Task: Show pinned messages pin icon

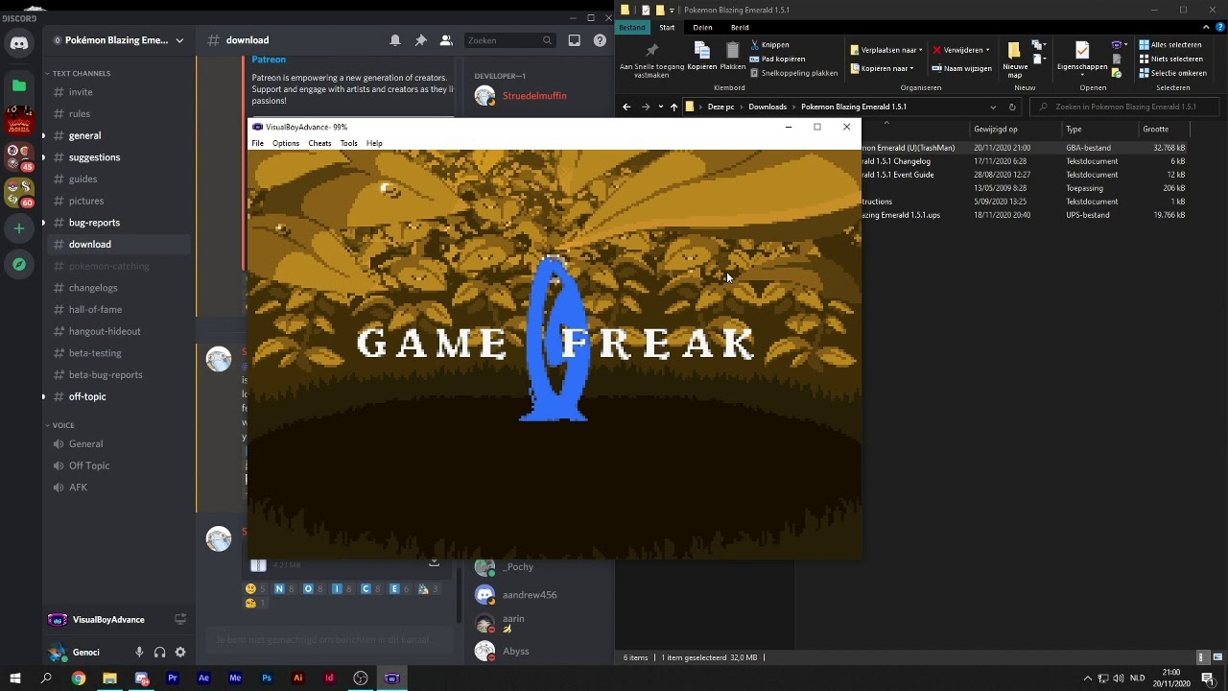Action: pos(420,40)
